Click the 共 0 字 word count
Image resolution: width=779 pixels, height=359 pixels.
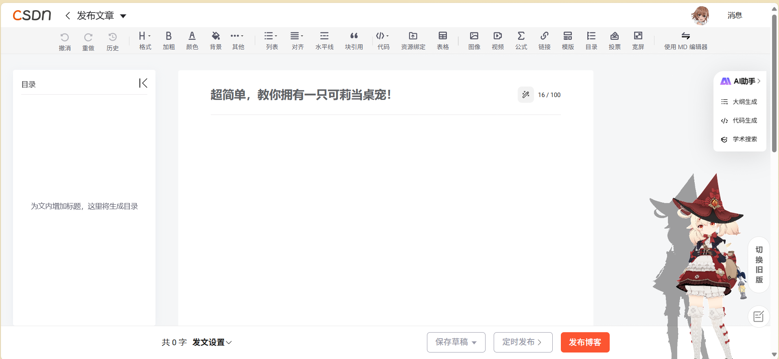tap(174, 342)
